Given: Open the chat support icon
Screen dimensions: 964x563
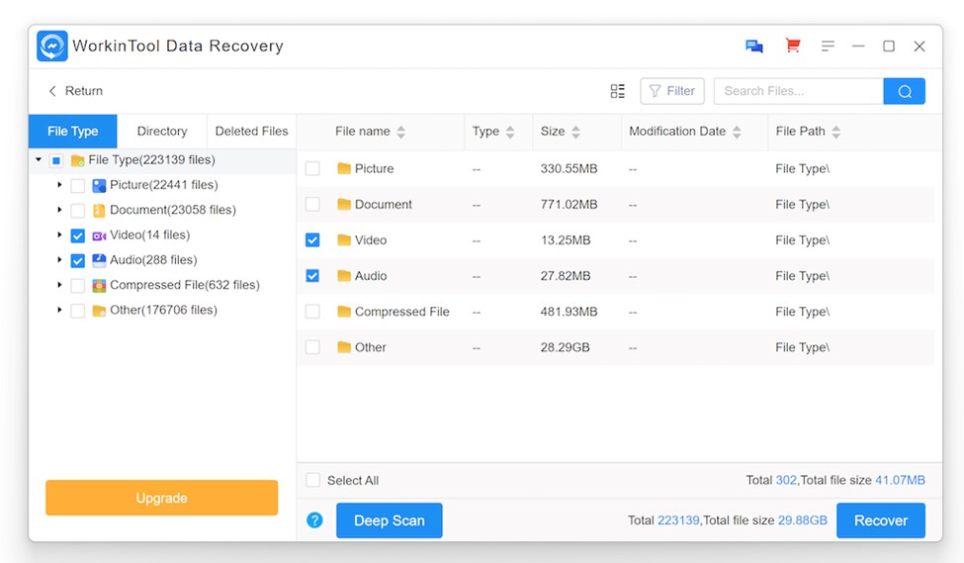Looking at the screenshot, I should pyautogui.click(x=754, y=47).
